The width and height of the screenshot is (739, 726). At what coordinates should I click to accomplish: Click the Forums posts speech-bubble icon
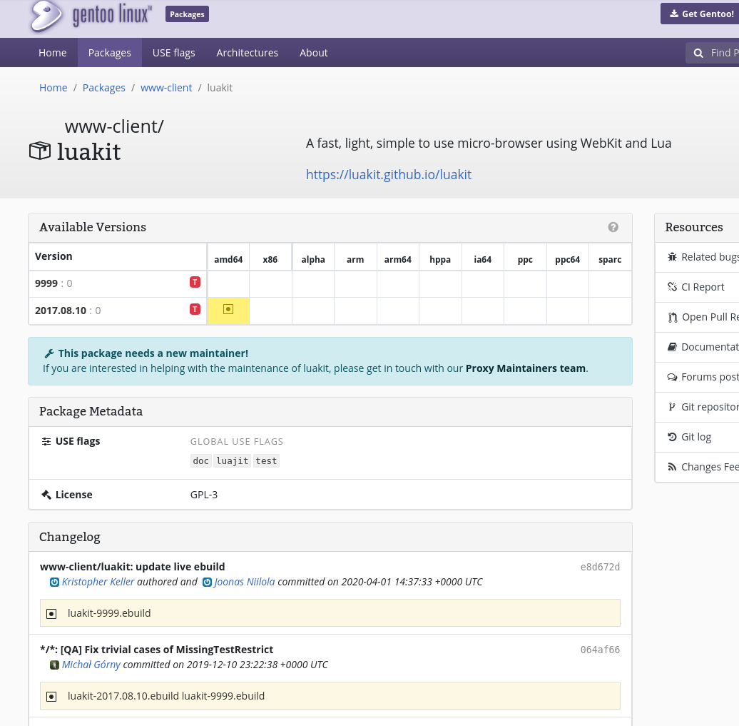pos(672,377)
